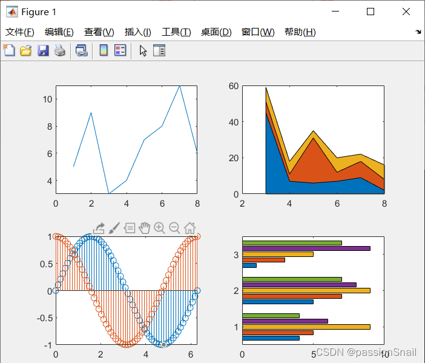
Task: Open the 编辑(E) menu
Action: (x=59, y=32)
